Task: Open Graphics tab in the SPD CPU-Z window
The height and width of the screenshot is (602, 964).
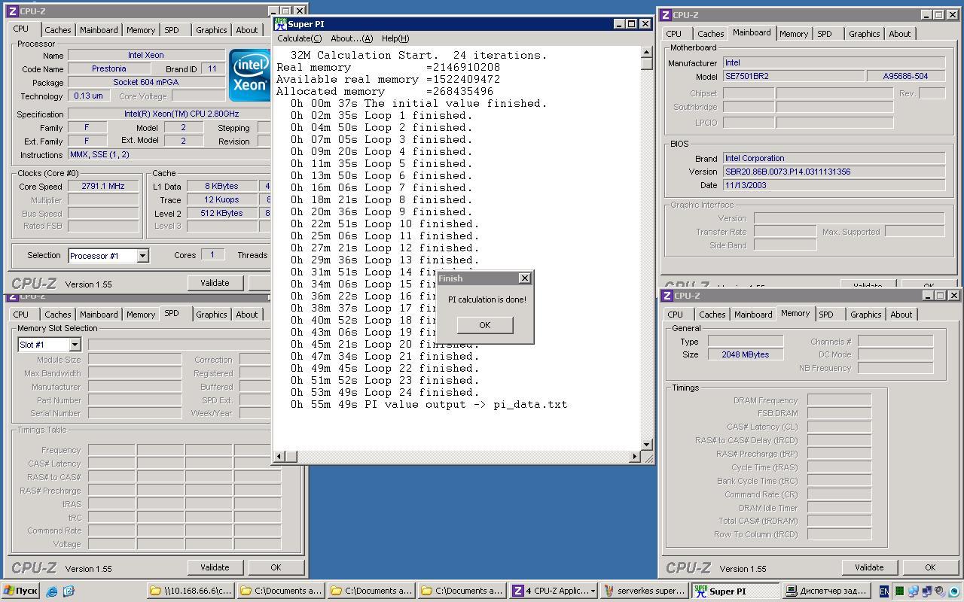Action: pos(211,315)
